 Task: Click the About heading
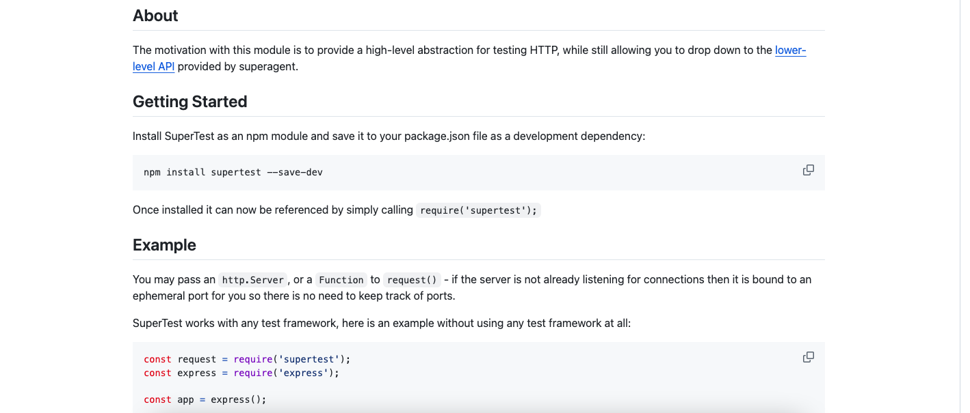[155, 16]
